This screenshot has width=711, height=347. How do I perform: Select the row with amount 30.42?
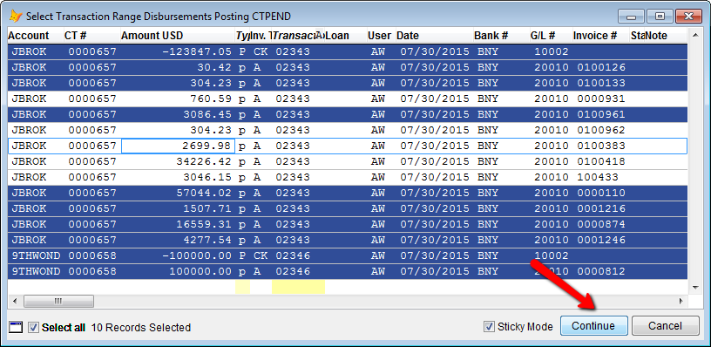coord(348,68)
